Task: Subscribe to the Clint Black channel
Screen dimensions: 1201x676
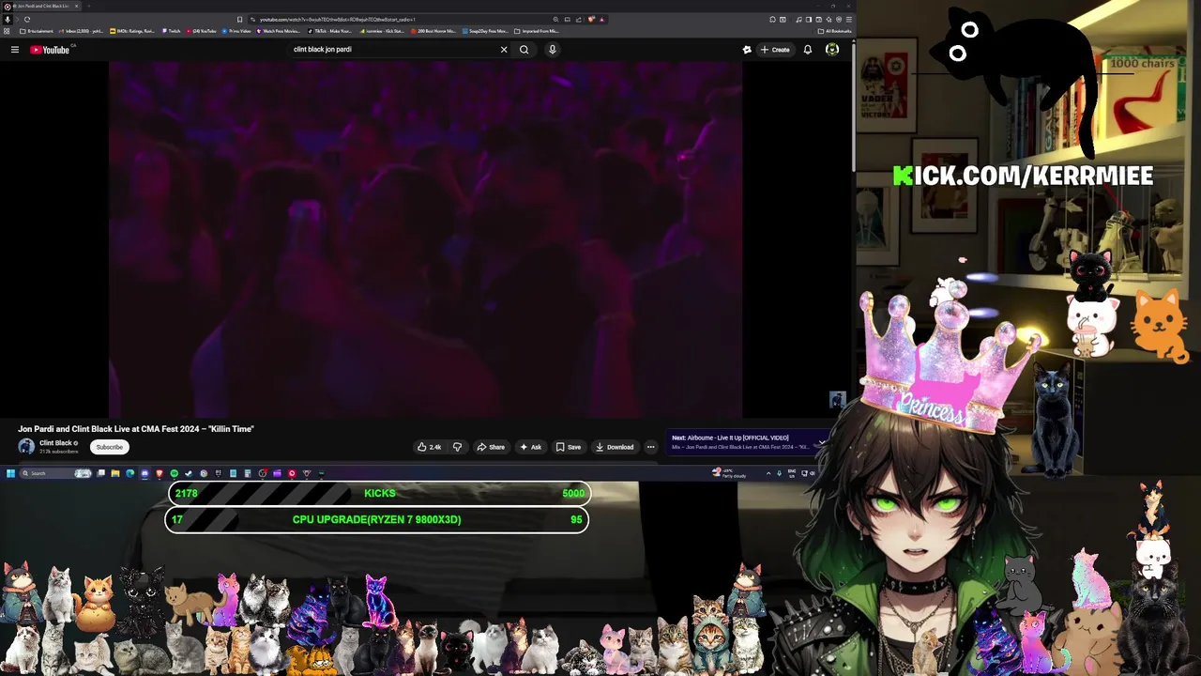Action: pyautogui.click(x=110, y=447)
